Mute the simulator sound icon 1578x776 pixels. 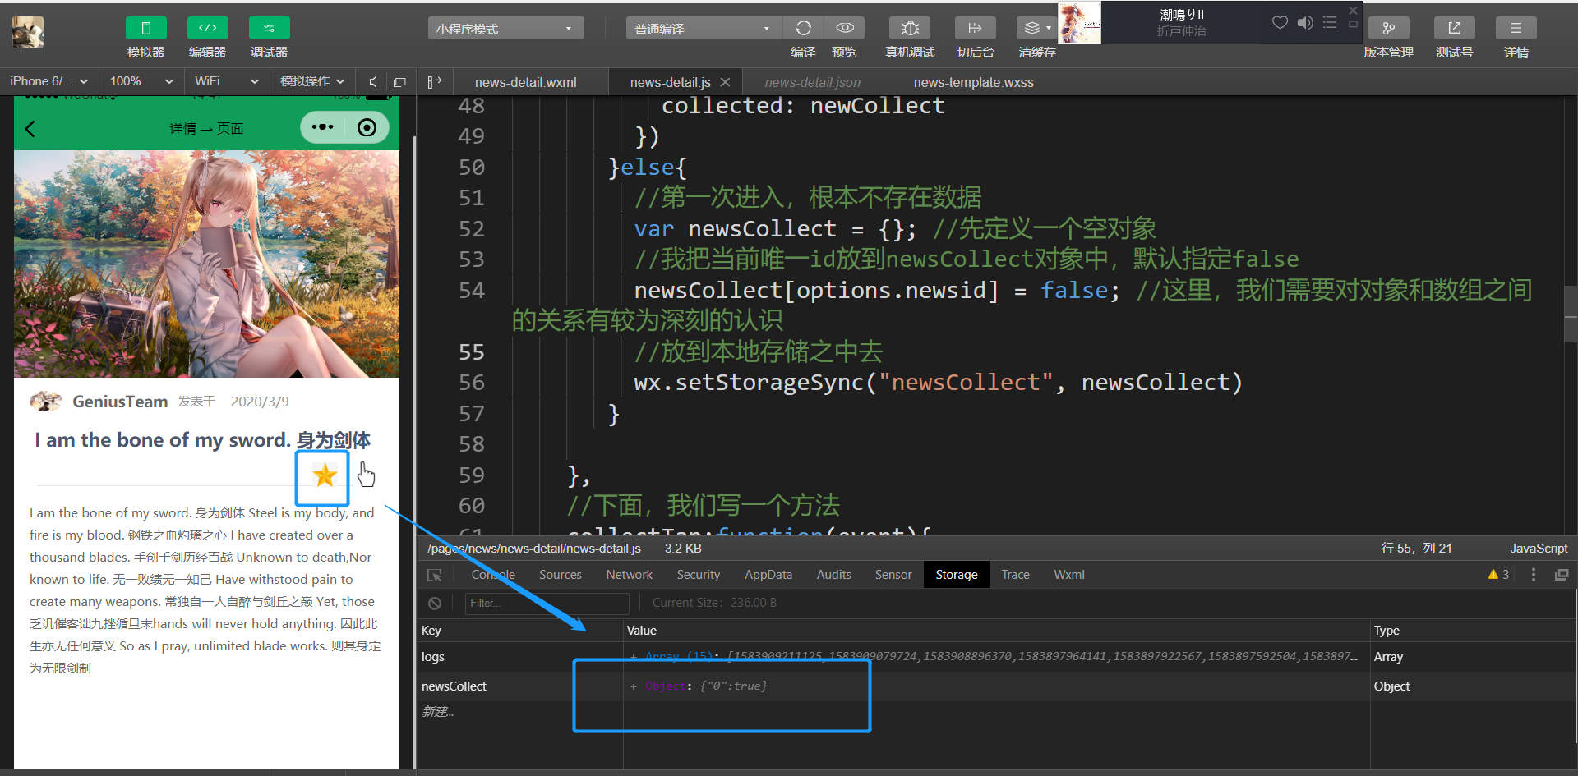(373, 81)
